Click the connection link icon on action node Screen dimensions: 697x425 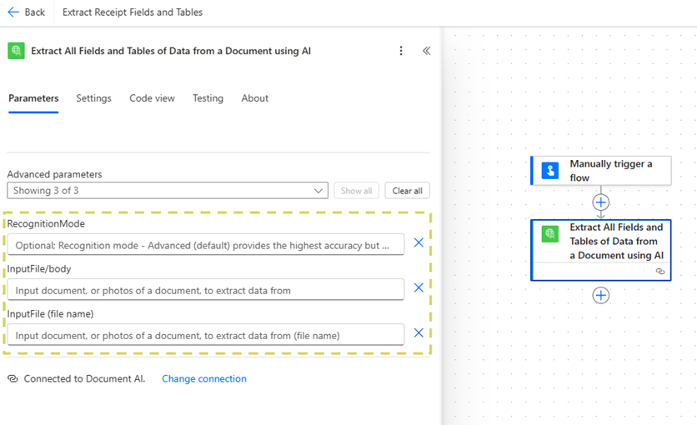point(659,272)
